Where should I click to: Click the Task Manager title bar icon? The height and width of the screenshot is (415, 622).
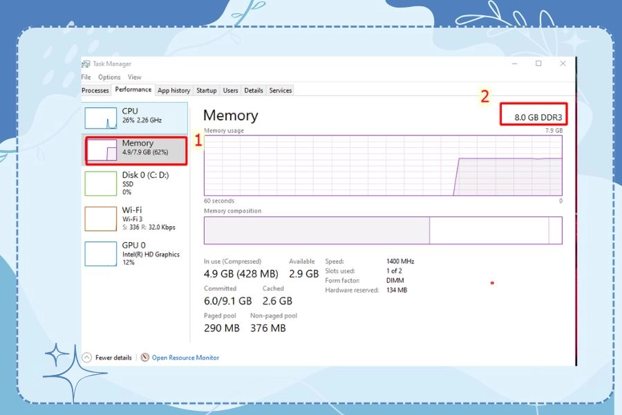tap(86, 64)
